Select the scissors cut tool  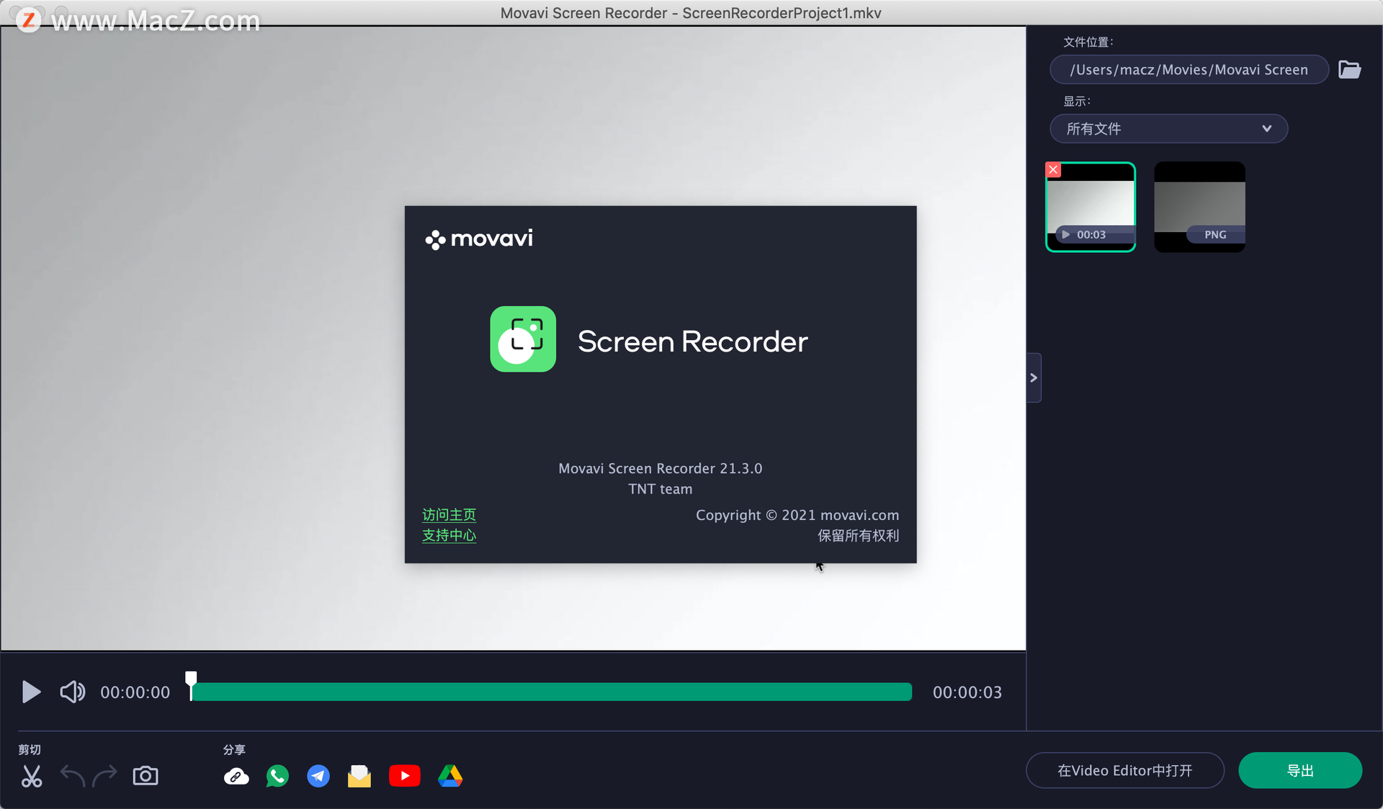(32, 776)
